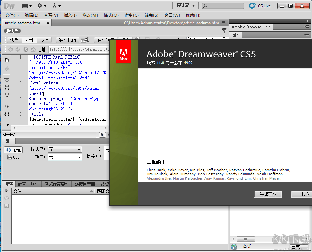This screenshot has height=252, width=312.
Task: Click the Home icon in the browser address bar
Action: click(33, 49)
